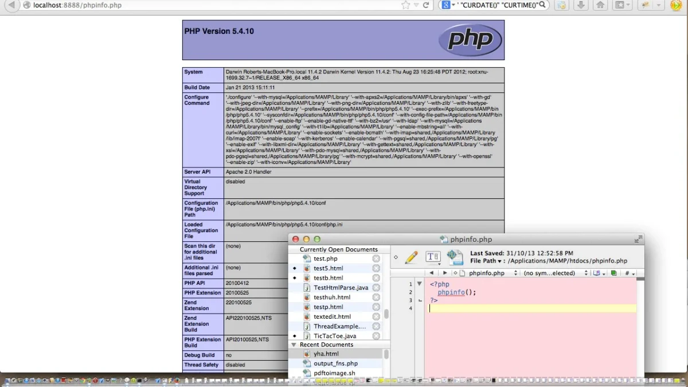The width and height of the screenshot is (688, 387).
Task: Close ThreadExample in open documents list
Action: pos(376,326)
